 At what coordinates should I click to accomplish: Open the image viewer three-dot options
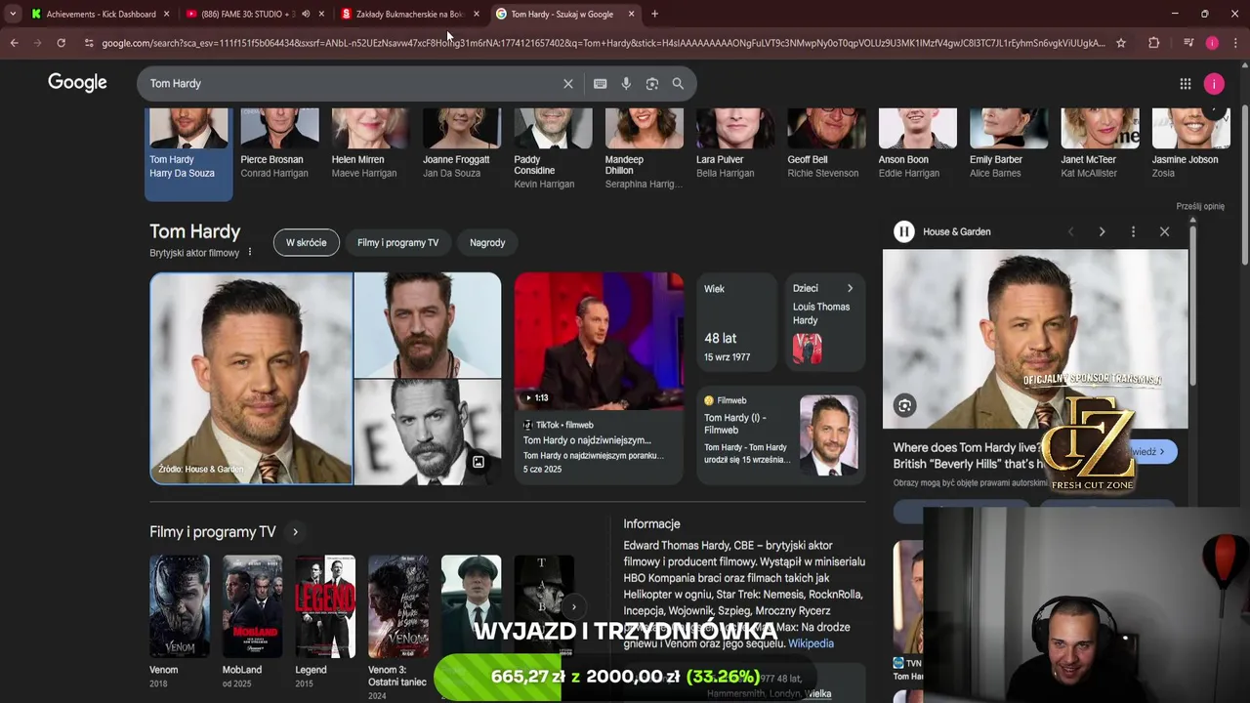tap(1133, 231)
